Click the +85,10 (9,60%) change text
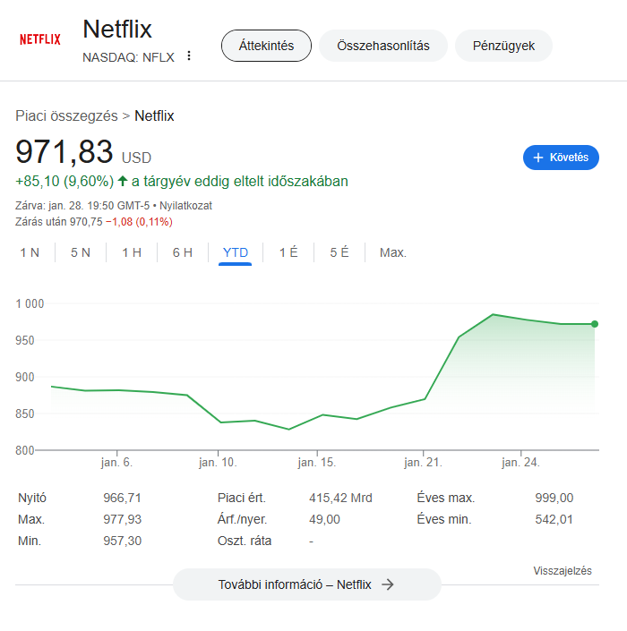 (64, 181)
